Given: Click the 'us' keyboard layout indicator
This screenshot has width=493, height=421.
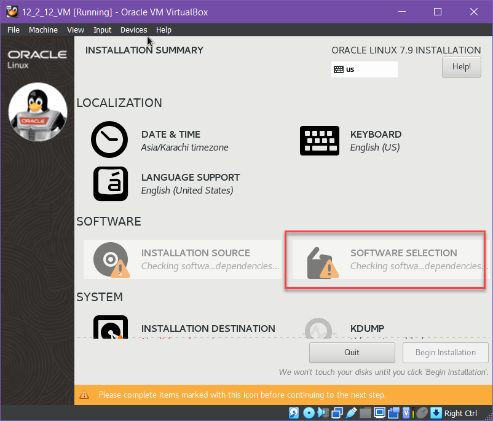Looking at the screenshot, I should pyautogui.click(x=364, y=69).
